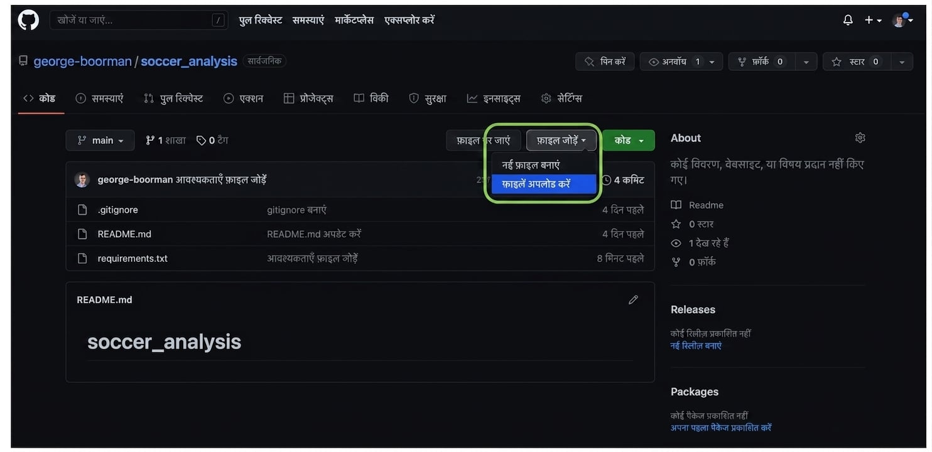
Task: Expand the स्टार lists dropdown arrow
Action: tap(902, 62)
